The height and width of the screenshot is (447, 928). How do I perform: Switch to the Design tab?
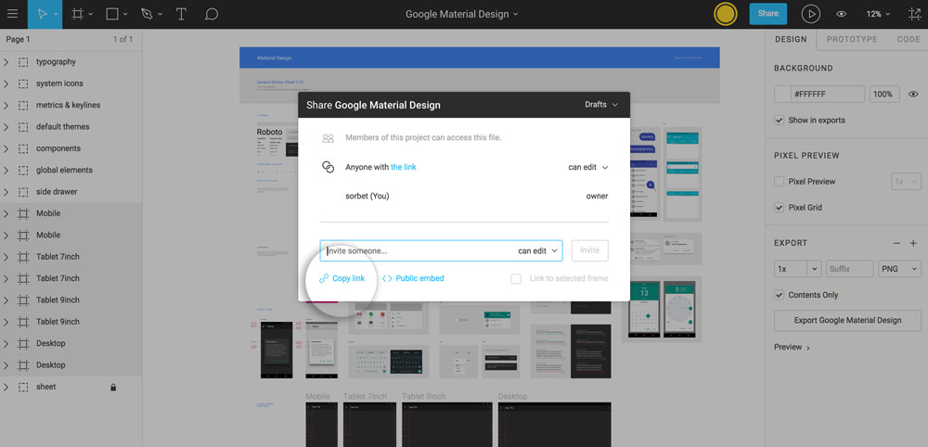[x=791, y=39]
